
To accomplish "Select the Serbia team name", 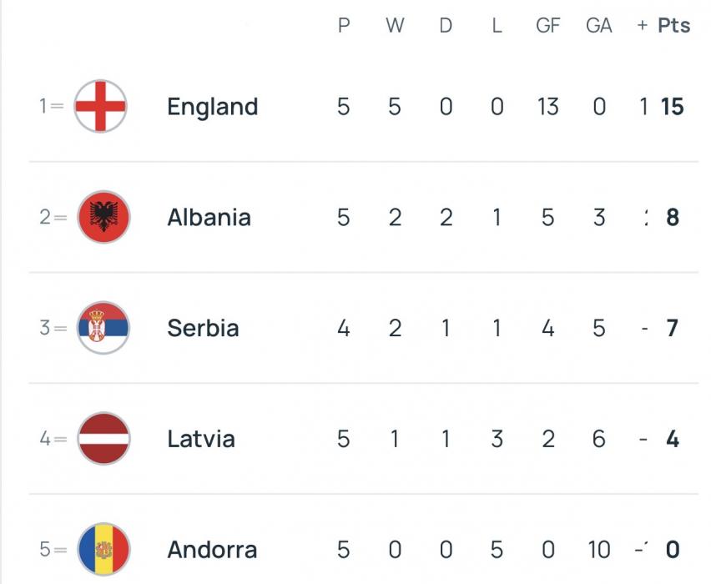I will click(203, 329).
